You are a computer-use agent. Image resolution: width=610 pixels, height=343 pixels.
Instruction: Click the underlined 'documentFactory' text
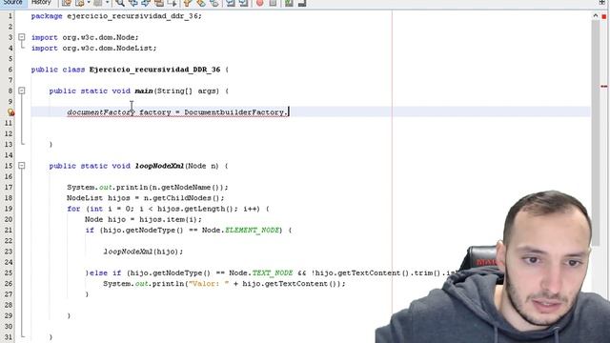coord(100,112)
